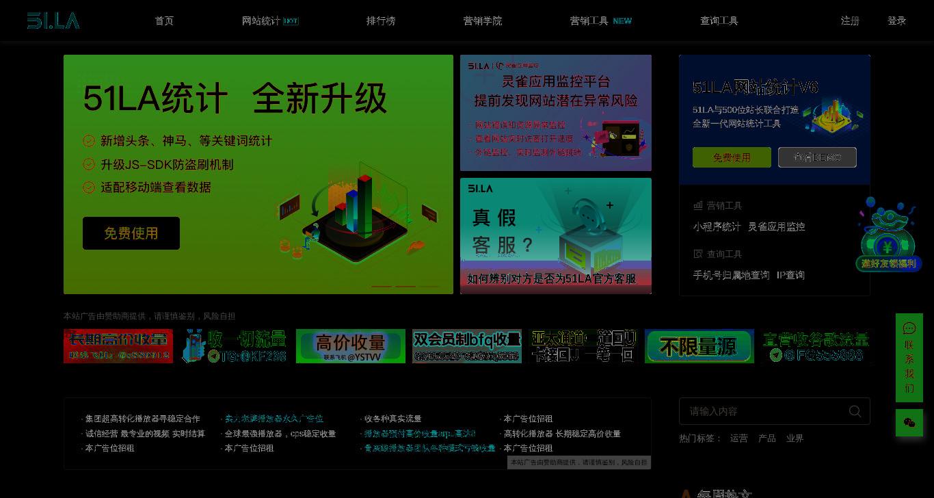Click the 收一切流量 ad banner

[235, 346]
